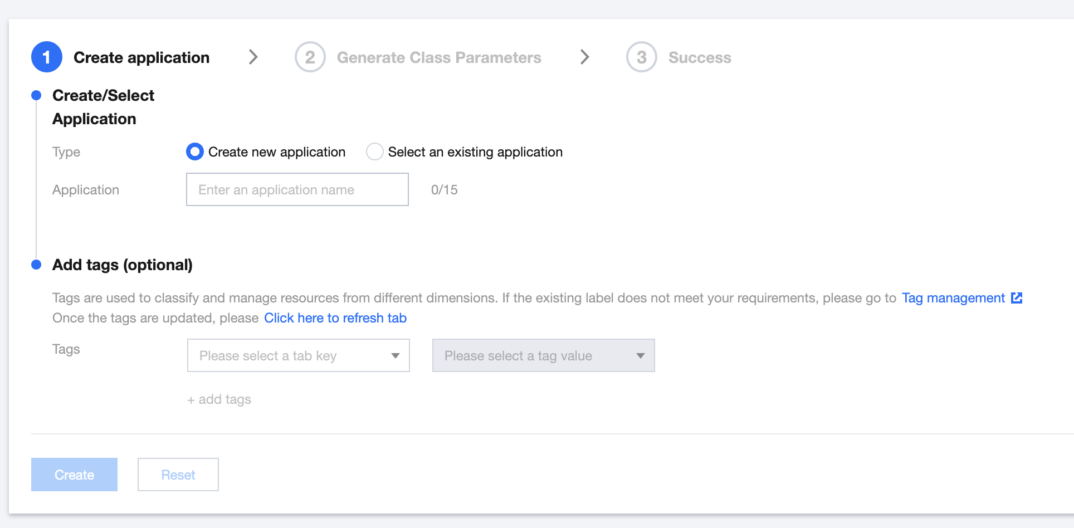
Task: Open the tab key dropdown
Action: coord(298,355)
